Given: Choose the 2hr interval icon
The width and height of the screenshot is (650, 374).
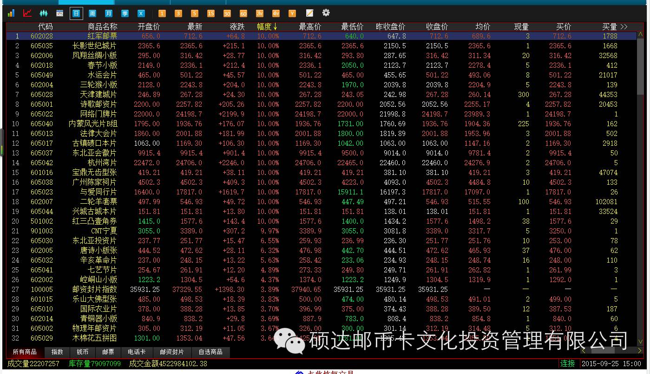Looking at the screenshot, I should [x=260, y=13].
